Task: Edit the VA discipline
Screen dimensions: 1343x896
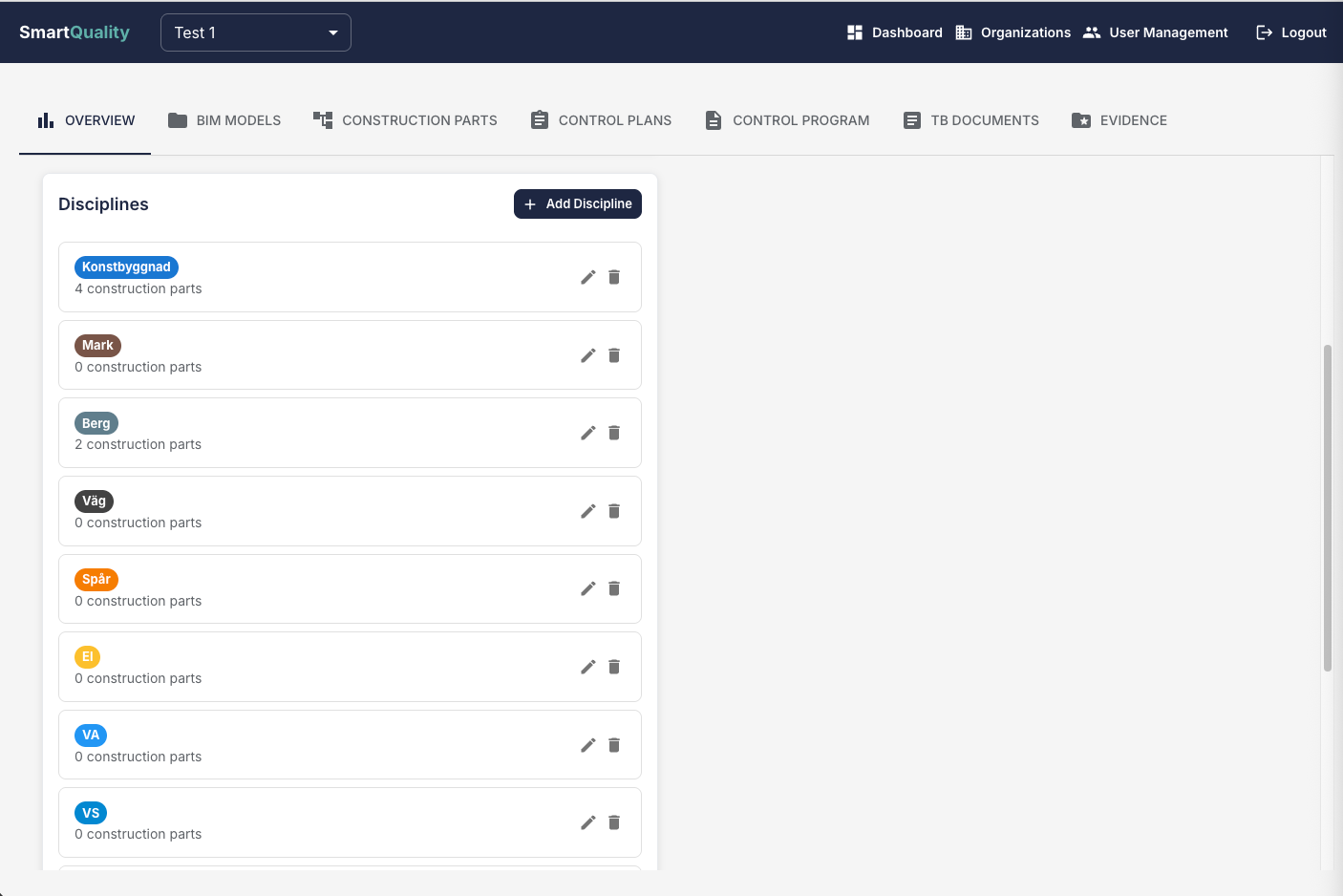Action: 588,745
